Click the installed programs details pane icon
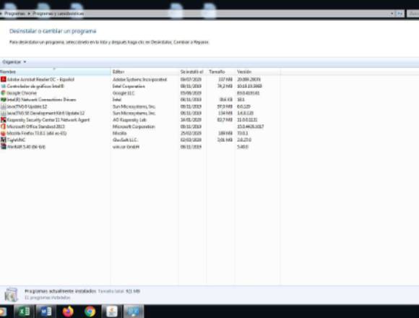Image resolution: width=419 pixels, height=318 pixels. 12,294
